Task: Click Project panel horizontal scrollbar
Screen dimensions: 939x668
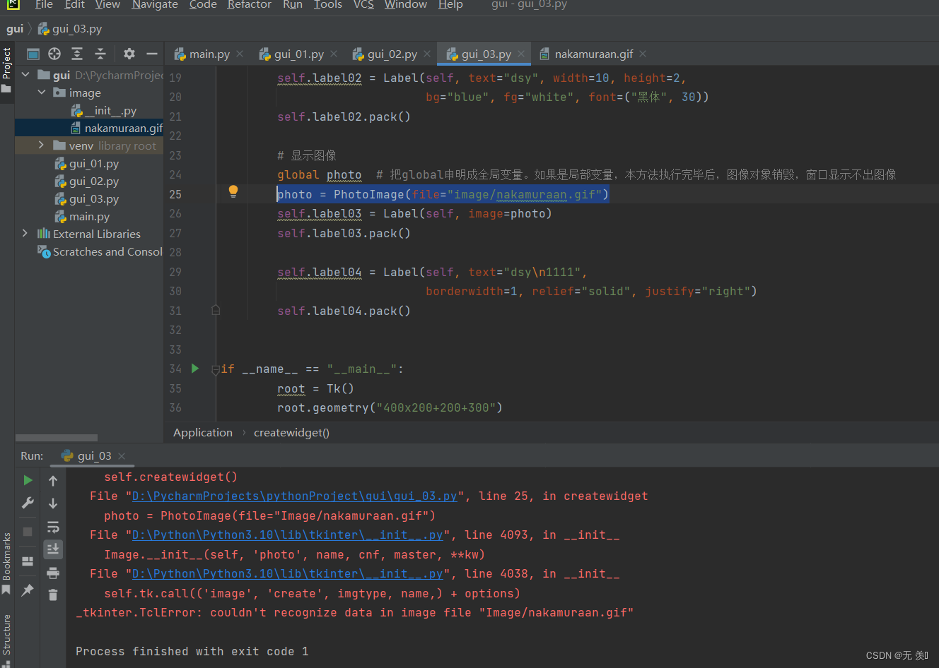Action: point(57,438)
